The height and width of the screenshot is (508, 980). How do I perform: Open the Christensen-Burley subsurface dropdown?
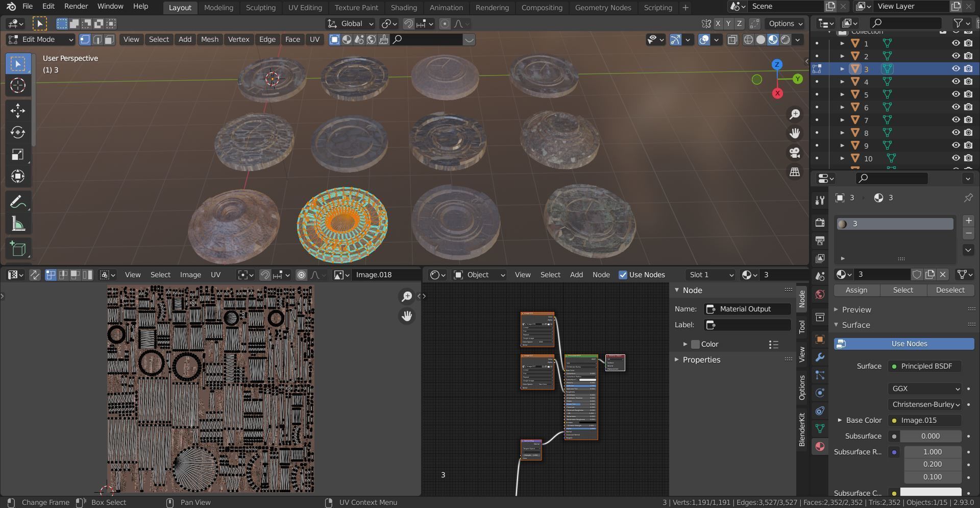click(x=924, y=404)
